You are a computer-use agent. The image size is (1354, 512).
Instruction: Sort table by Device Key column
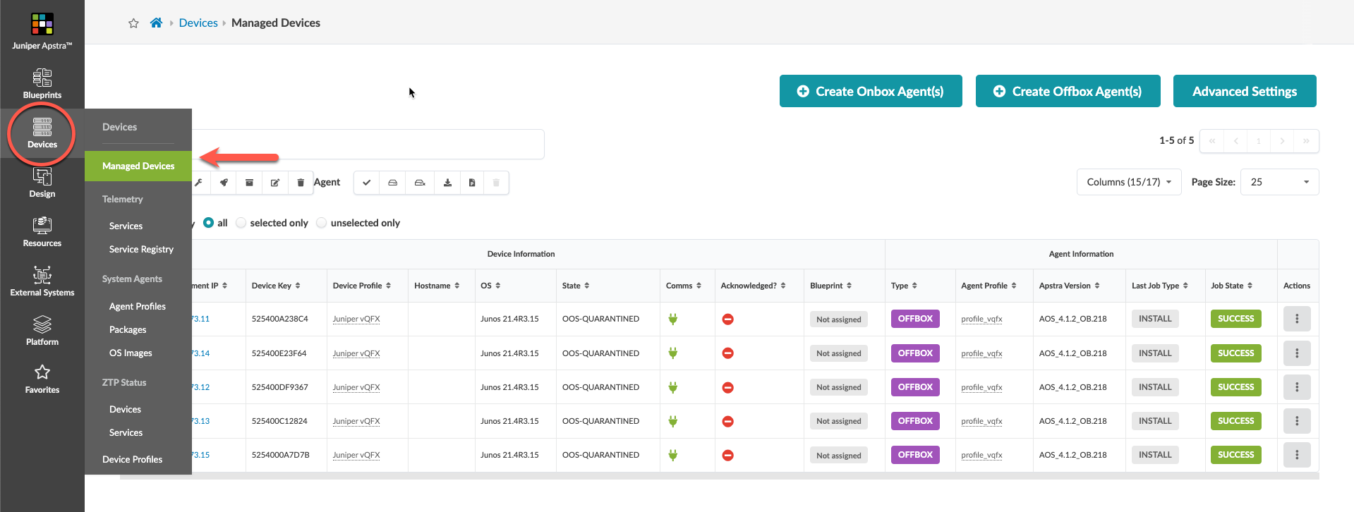(276, 286)
